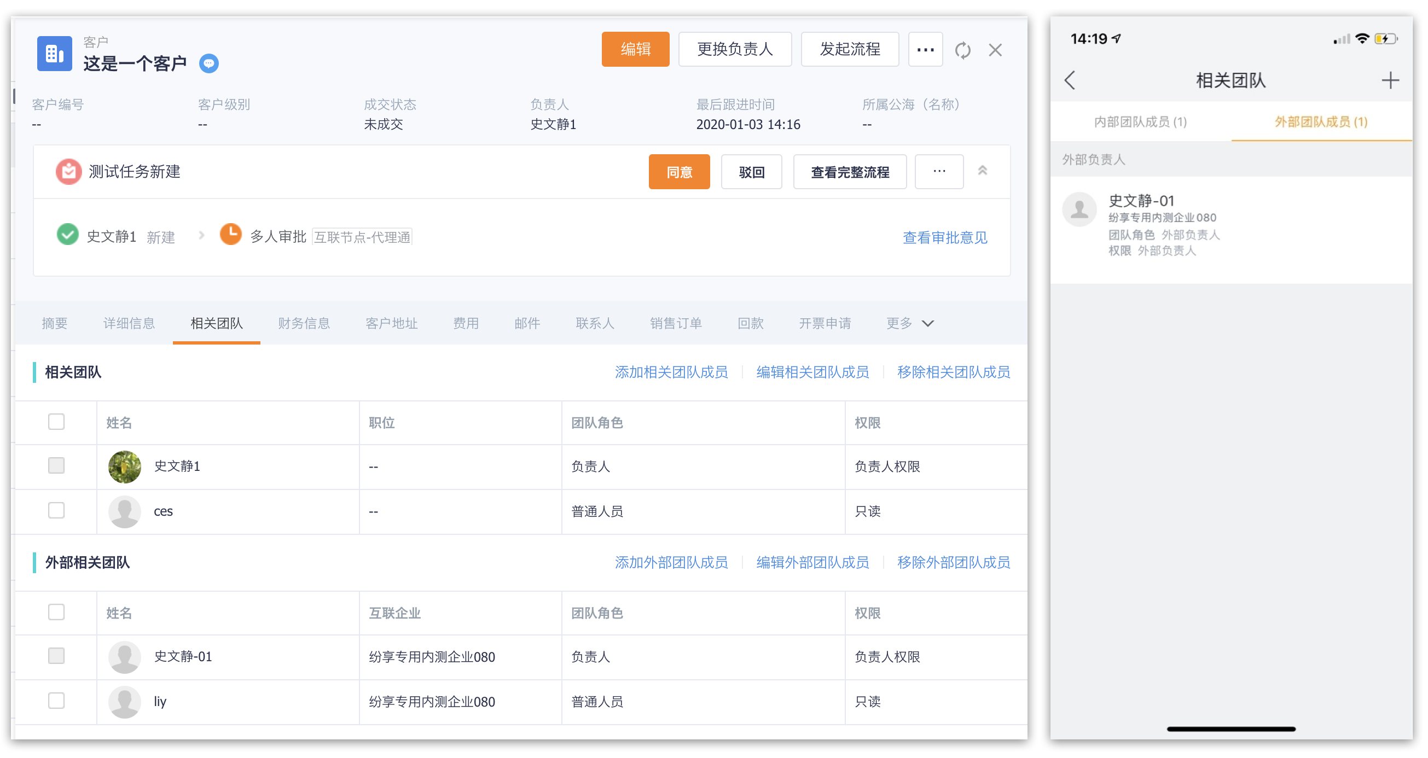Viewport: 1428px width, 758px height.
Task: Open the approval flow ellipsis menu
Action: [939, 172]
